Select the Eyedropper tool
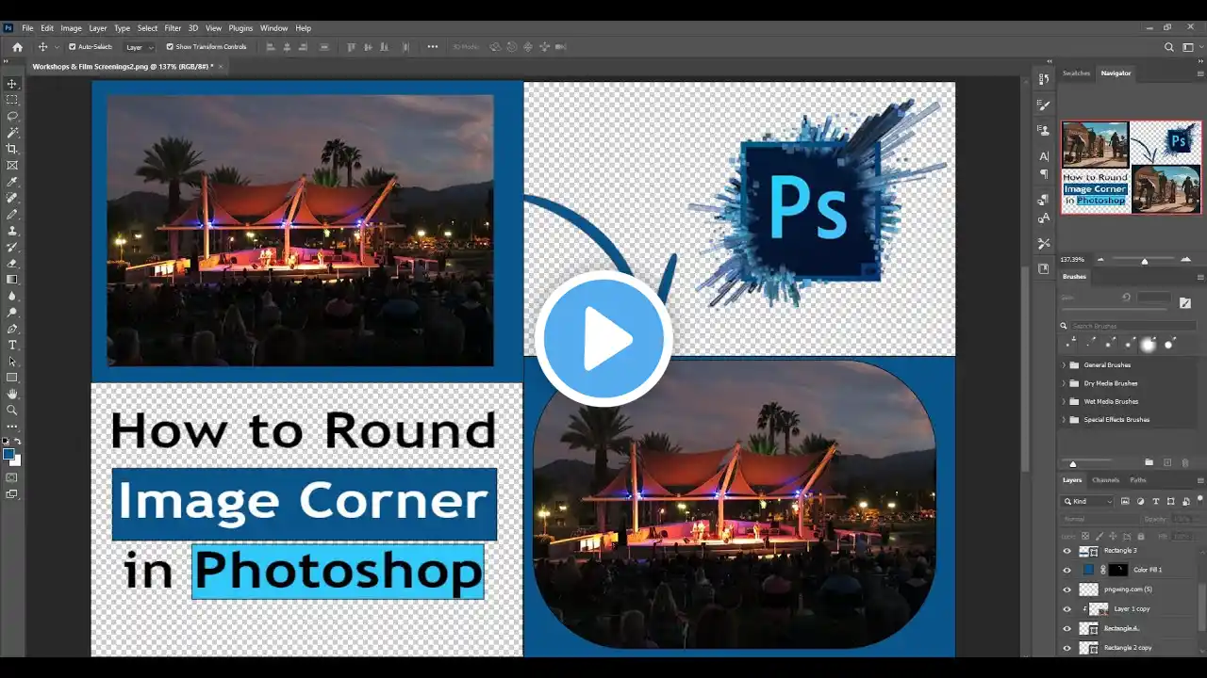1207x678 pixels. pyautogui.click(x=12, y=182)
